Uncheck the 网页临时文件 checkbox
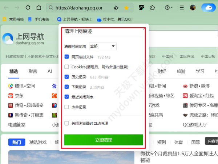Viewport: 218px width, 164px height. coord(66,57)
